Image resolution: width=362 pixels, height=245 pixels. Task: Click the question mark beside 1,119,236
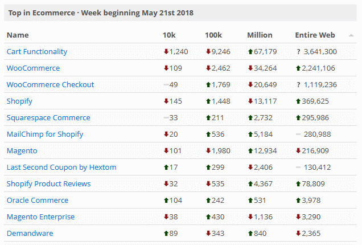coord(298,84)
